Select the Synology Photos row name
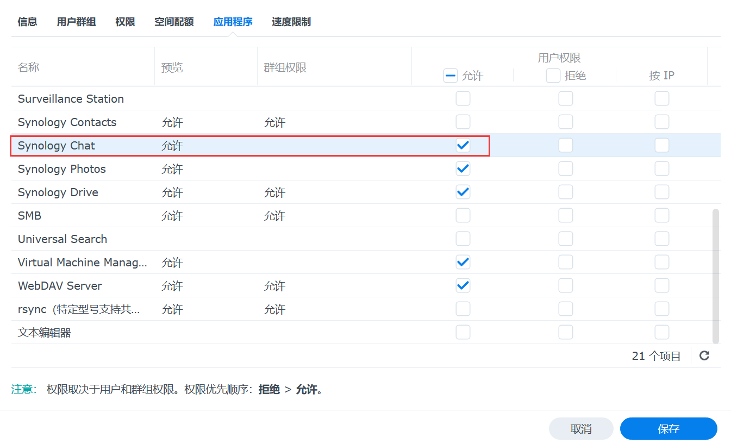 61,169
